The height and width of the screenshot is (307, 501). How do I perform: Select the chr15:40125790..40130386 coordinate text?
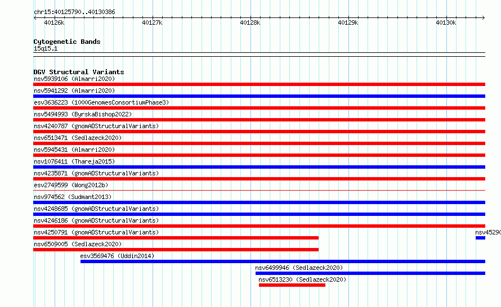tap(74, 12)
